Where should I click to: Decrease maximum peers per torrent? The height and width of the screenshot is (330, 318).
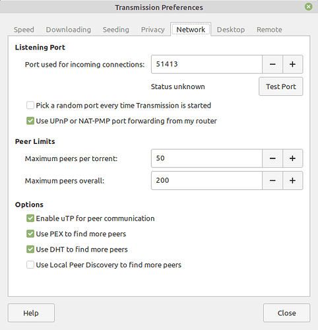272,158
